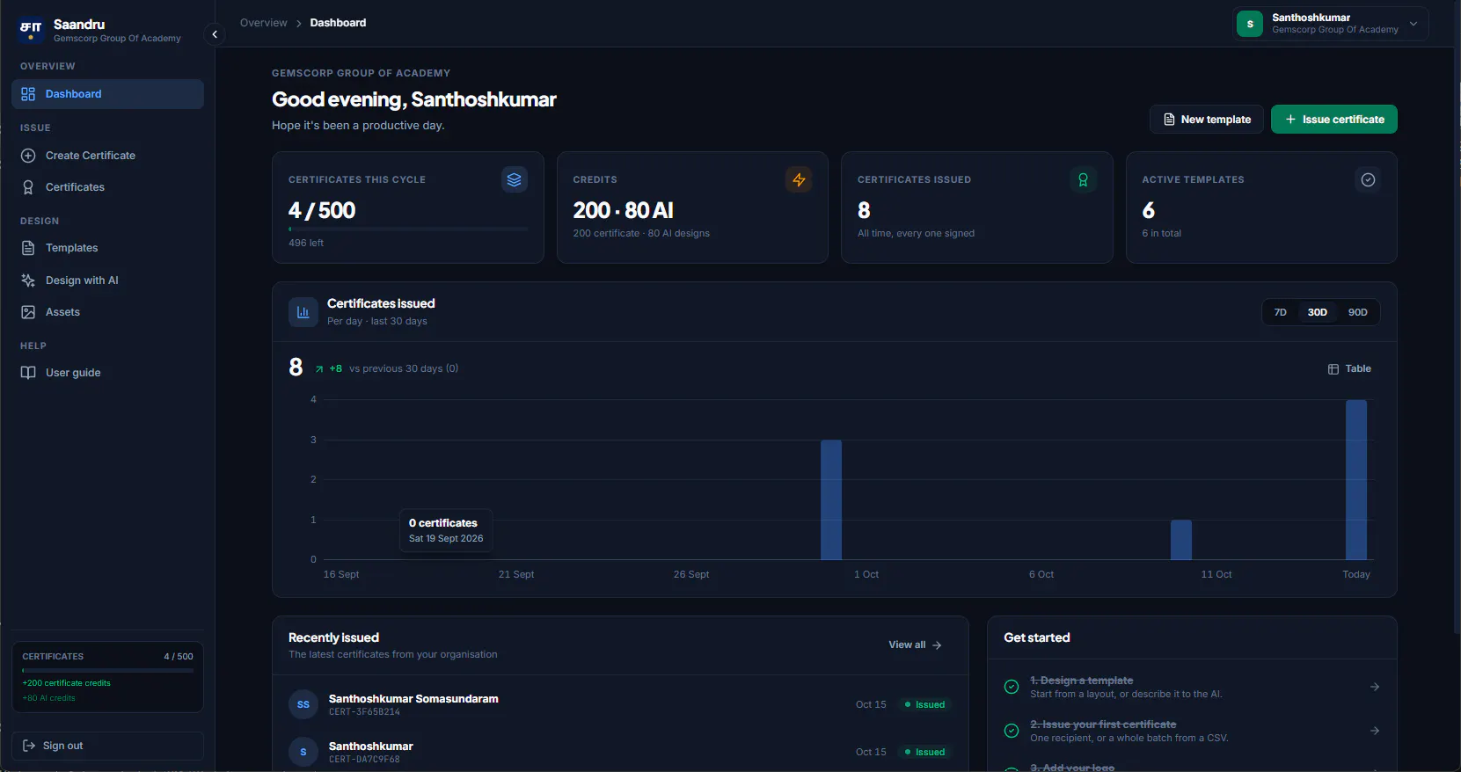
Task: Click the check circle icon in Active Templates card
Action: pyautogui.click(x=1368, y=179)
